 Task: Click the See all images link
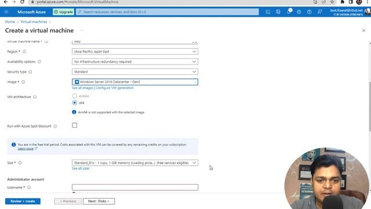[82, 88]
